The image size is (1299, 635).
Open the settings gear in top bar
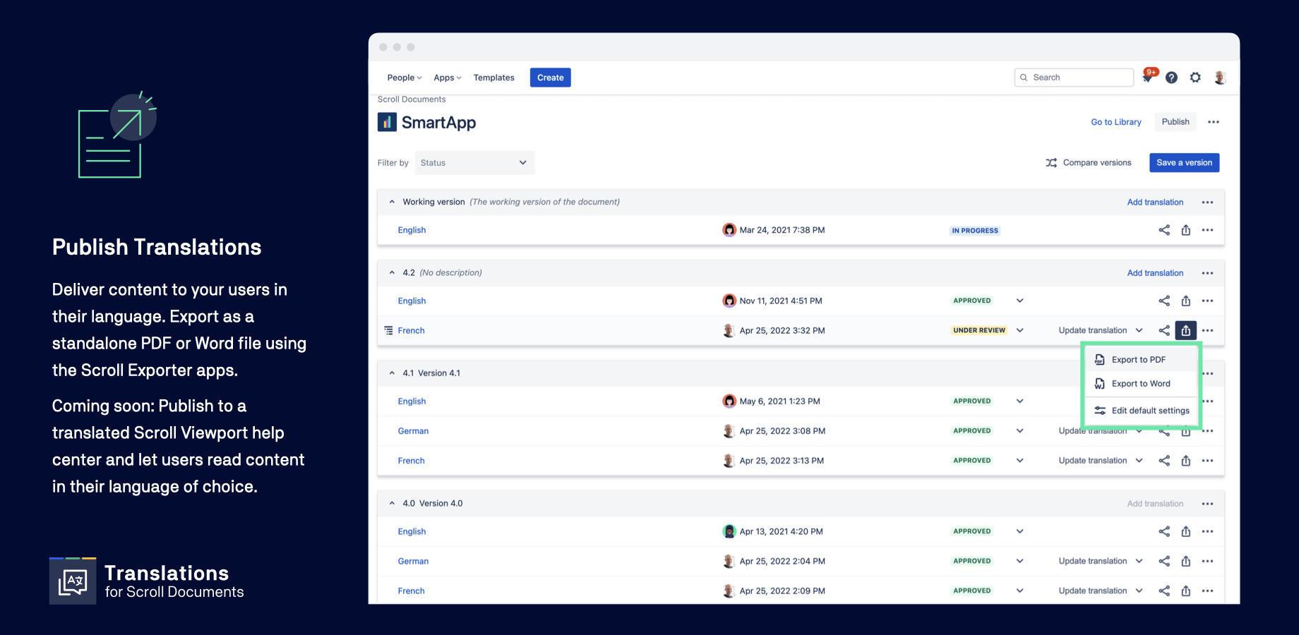[1195, 78]
